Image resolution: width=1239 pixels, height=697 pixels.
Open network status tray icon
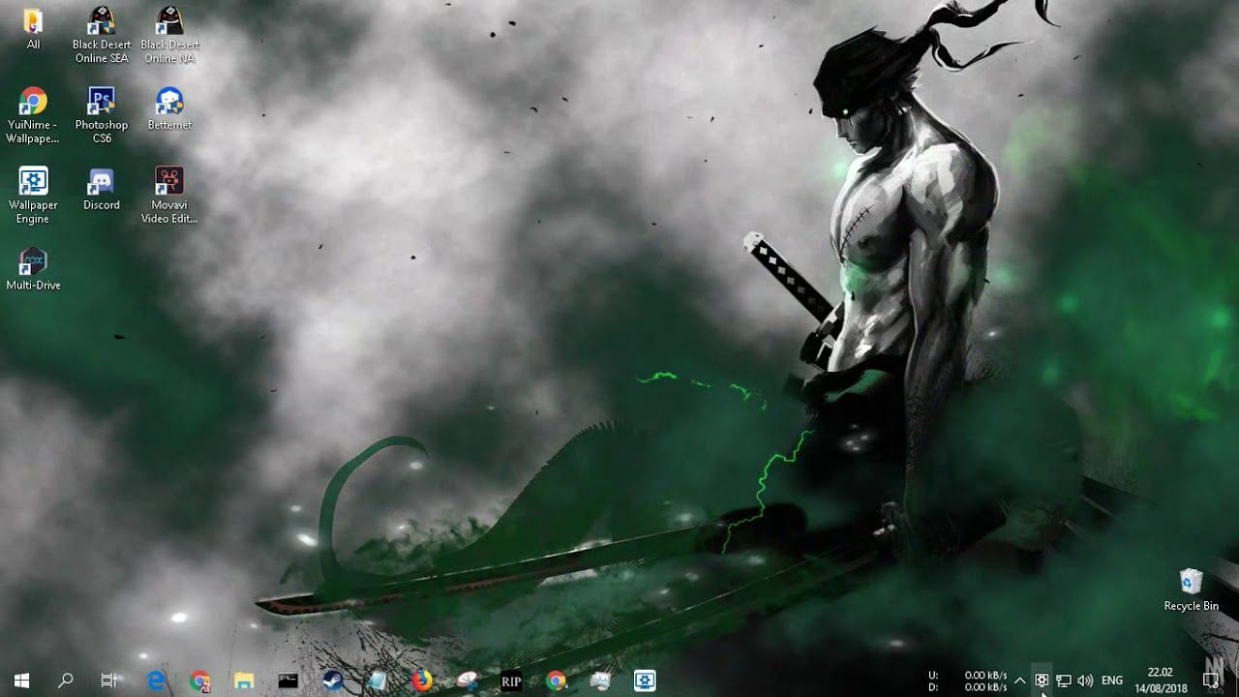point(1063,681)
